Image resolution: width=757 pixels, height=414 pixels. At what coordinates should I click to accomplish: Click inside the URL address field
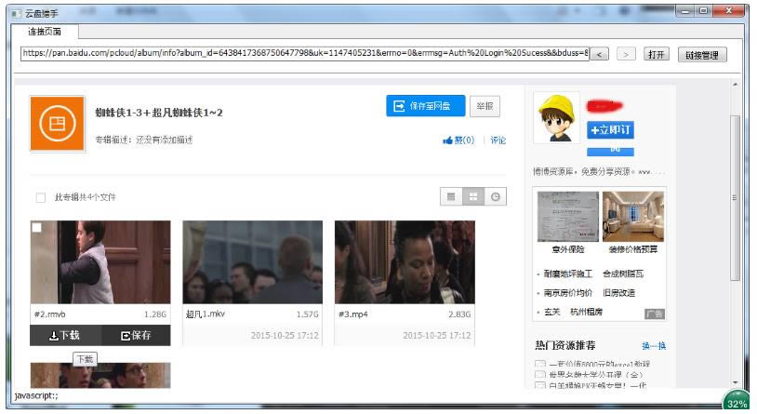(304, 54)
